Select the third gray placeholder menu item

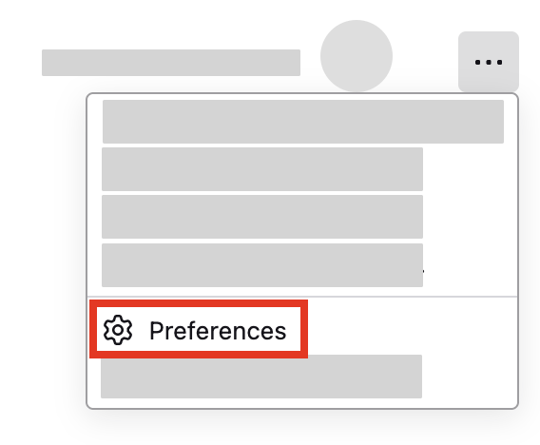[262, 217]
